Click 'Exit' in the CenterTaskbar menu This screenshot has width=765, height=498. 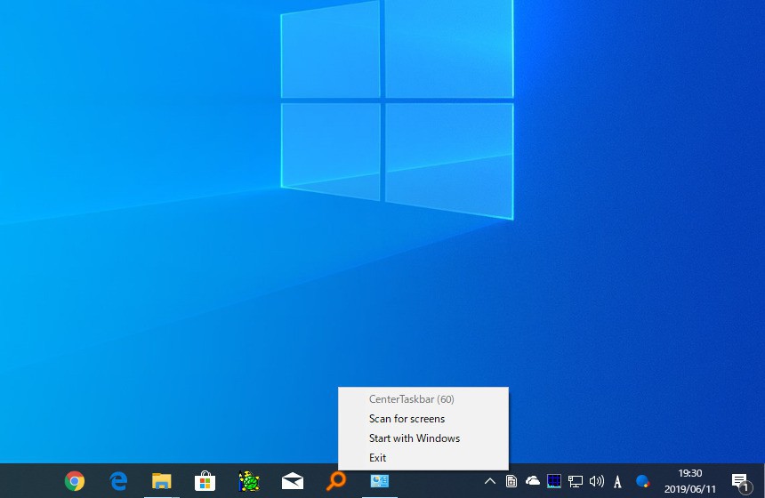pos(423,457)
